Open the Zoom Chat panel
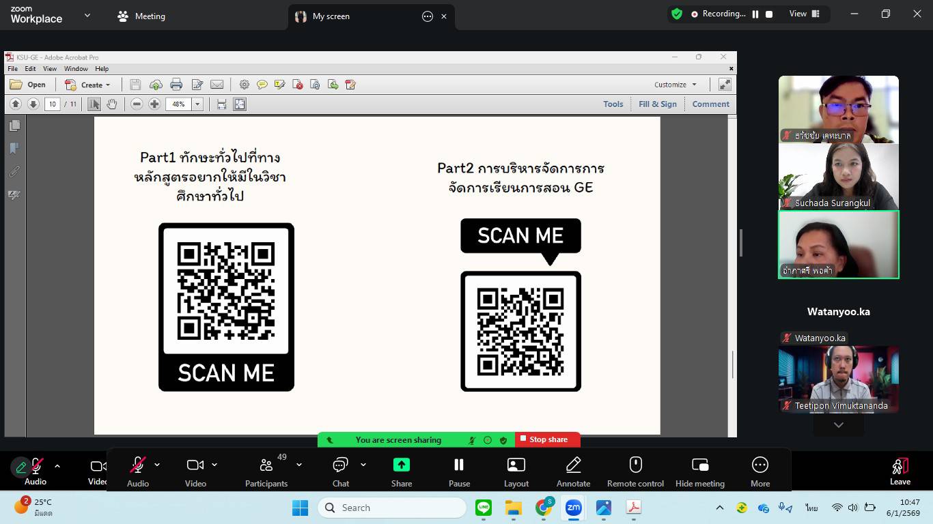Image resolution: width=933 pixels, height=524 pixels. coord(340,465)
